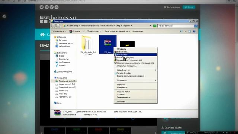Choose Сканировать с помощью AVG

click(x=135, y=60)
